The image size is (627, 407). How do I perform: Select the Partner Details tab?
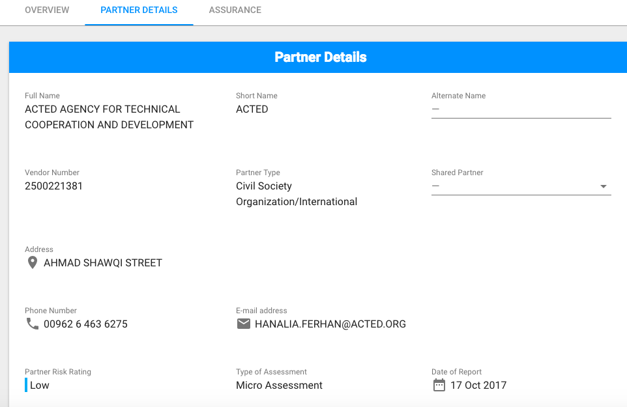pyautogui.click(x=139, y=10)
